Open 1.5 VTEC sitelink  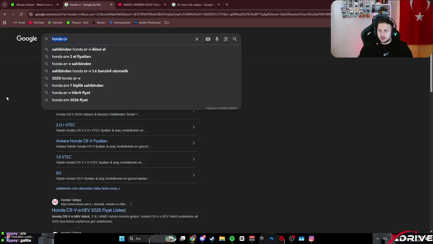tap(64, 157)
